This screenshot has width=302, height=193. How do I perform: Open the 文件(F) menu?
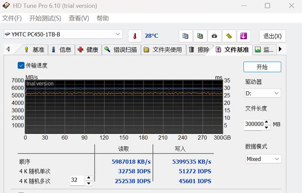(12, 18)
